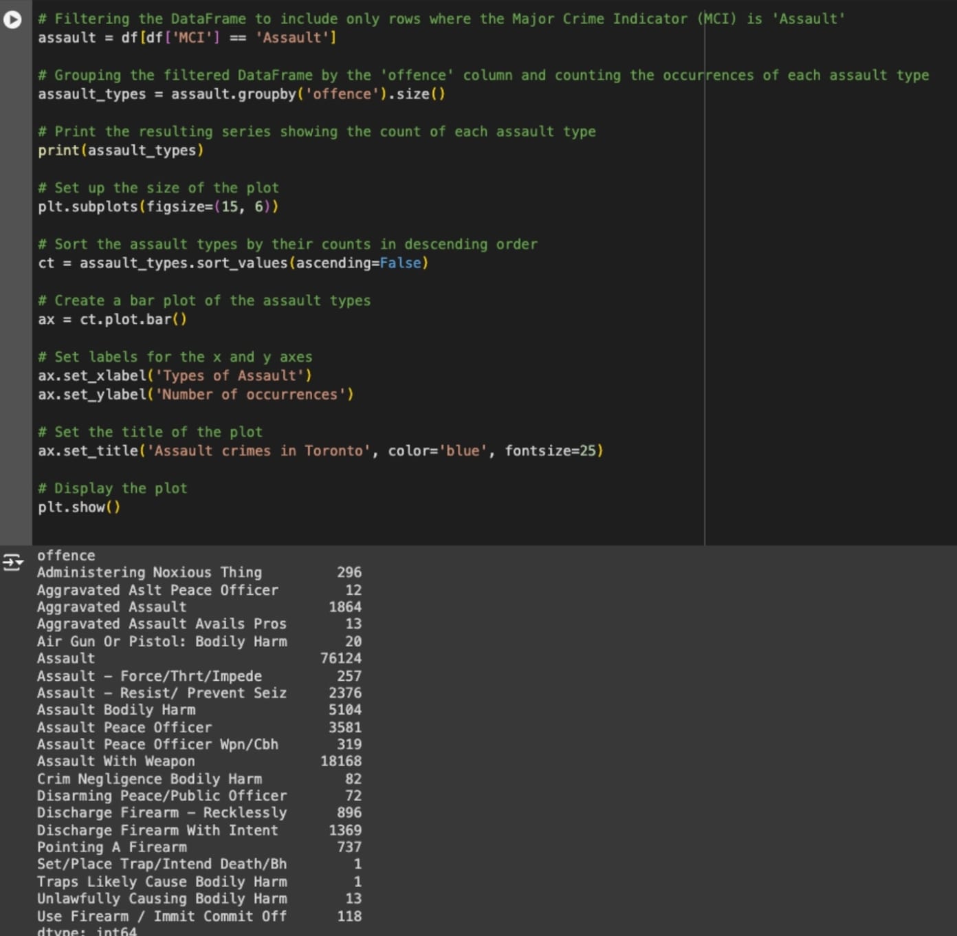
Task: Select the 'Disarming Peace/Public Officer' row
Action: click(x=199, y=796)
